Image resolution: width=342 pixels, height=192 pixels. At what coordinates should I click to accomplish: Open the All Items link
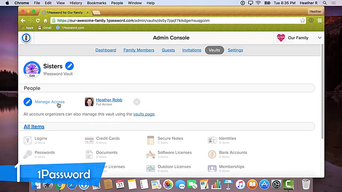[34, 127]
